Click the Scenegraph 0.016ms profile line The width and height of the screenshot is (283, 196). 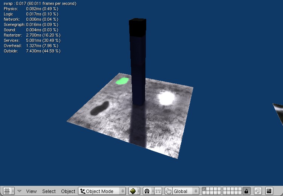point(31,24)
